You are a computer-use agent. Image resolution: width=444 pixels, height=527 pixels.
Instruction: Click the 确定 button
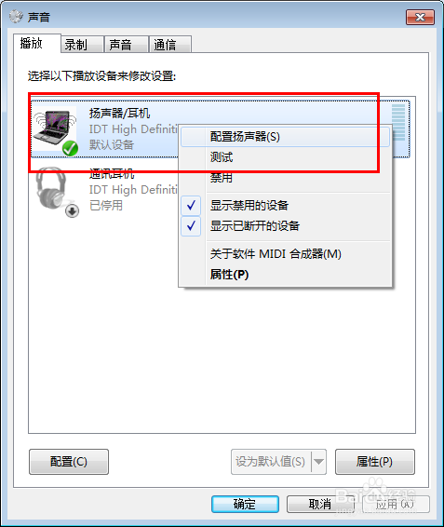(x=245, y=504)
